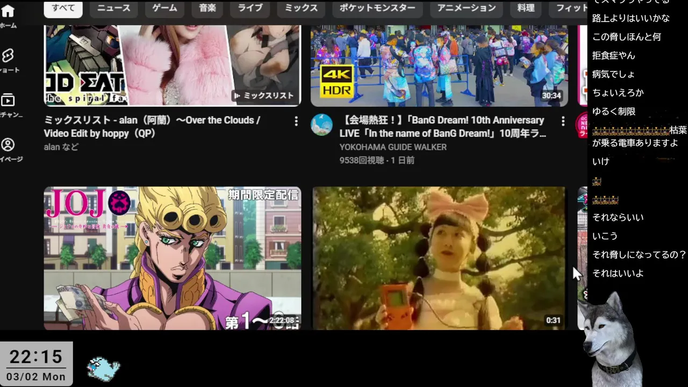Open the BanG Dream 10th Anniversary LIVE title

(443, 127)
